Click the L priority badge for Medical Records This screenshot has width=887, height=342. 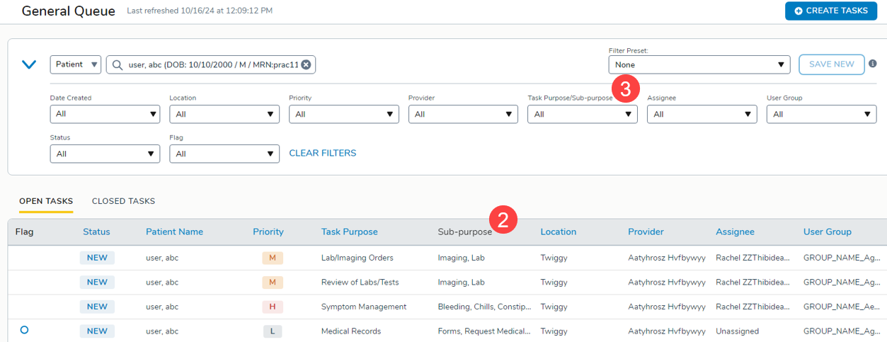[273, 331]
